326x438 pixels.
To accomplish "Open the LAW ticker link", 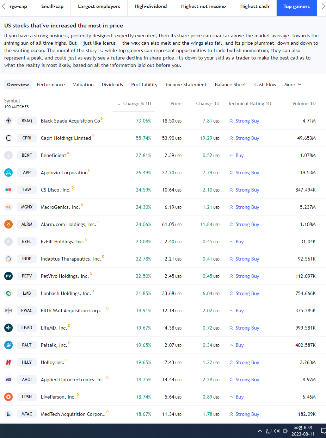I will (x=27, y=190).
